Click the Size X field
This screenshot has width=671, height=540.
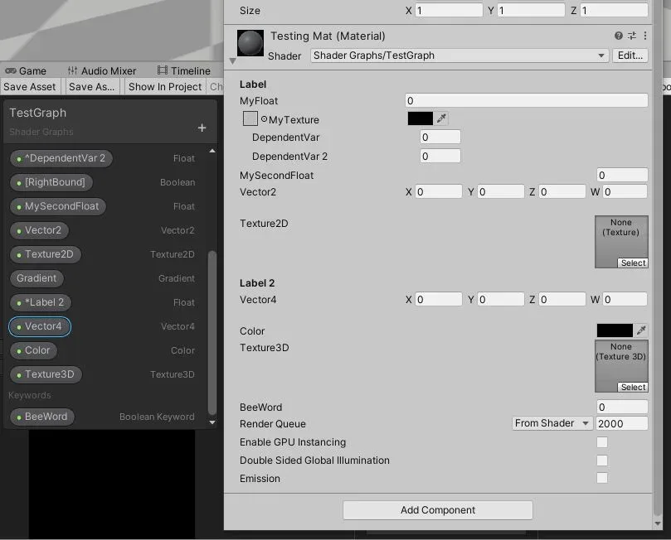[x=449, y=10]
